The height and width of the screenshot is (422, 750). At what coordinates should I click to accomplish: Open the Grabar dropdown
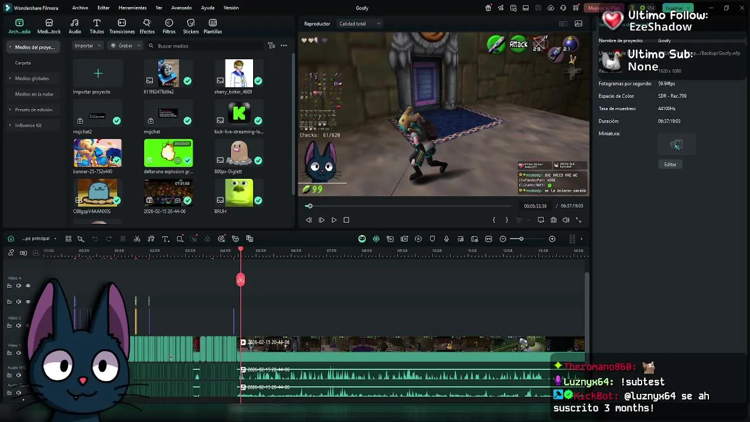[126, 46]
